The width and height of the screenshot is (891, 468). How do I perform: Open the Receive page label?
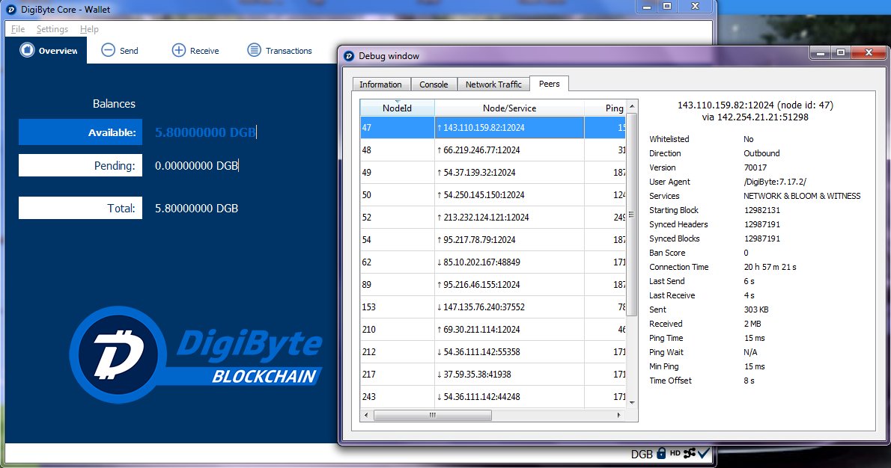click(204, 51)
